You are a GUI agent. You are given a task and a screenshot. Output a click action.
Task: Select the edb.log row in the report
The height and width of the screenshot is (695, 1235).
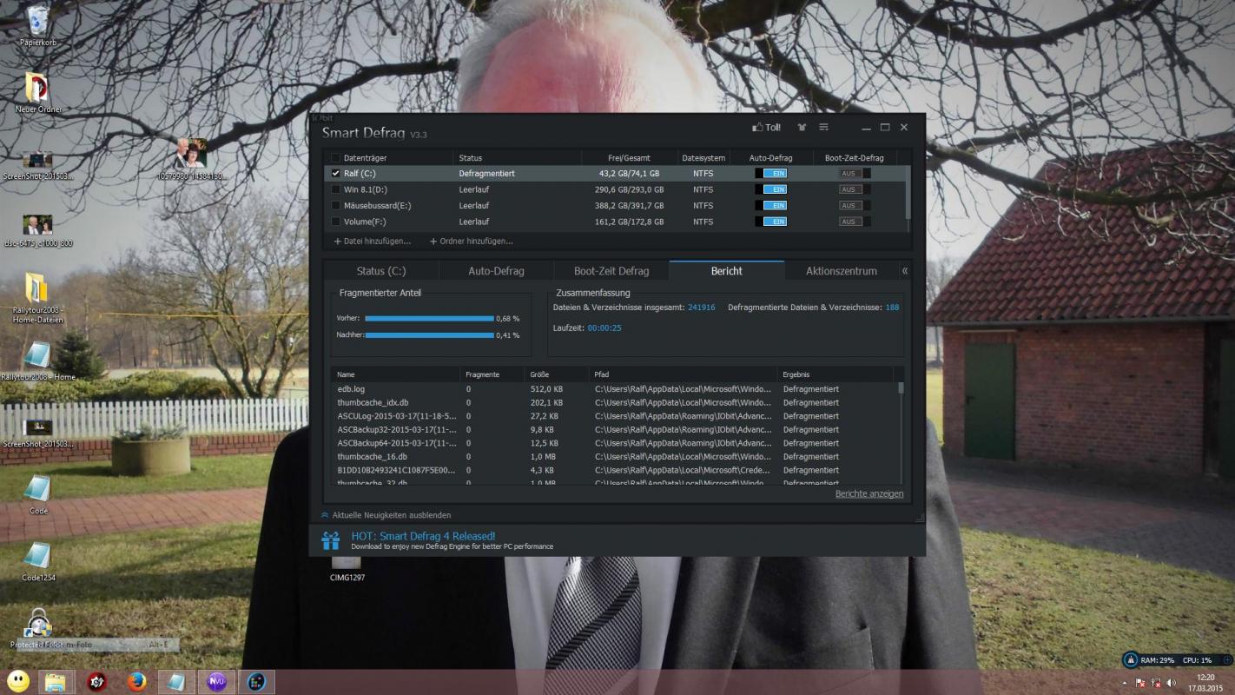pos(613,389)
